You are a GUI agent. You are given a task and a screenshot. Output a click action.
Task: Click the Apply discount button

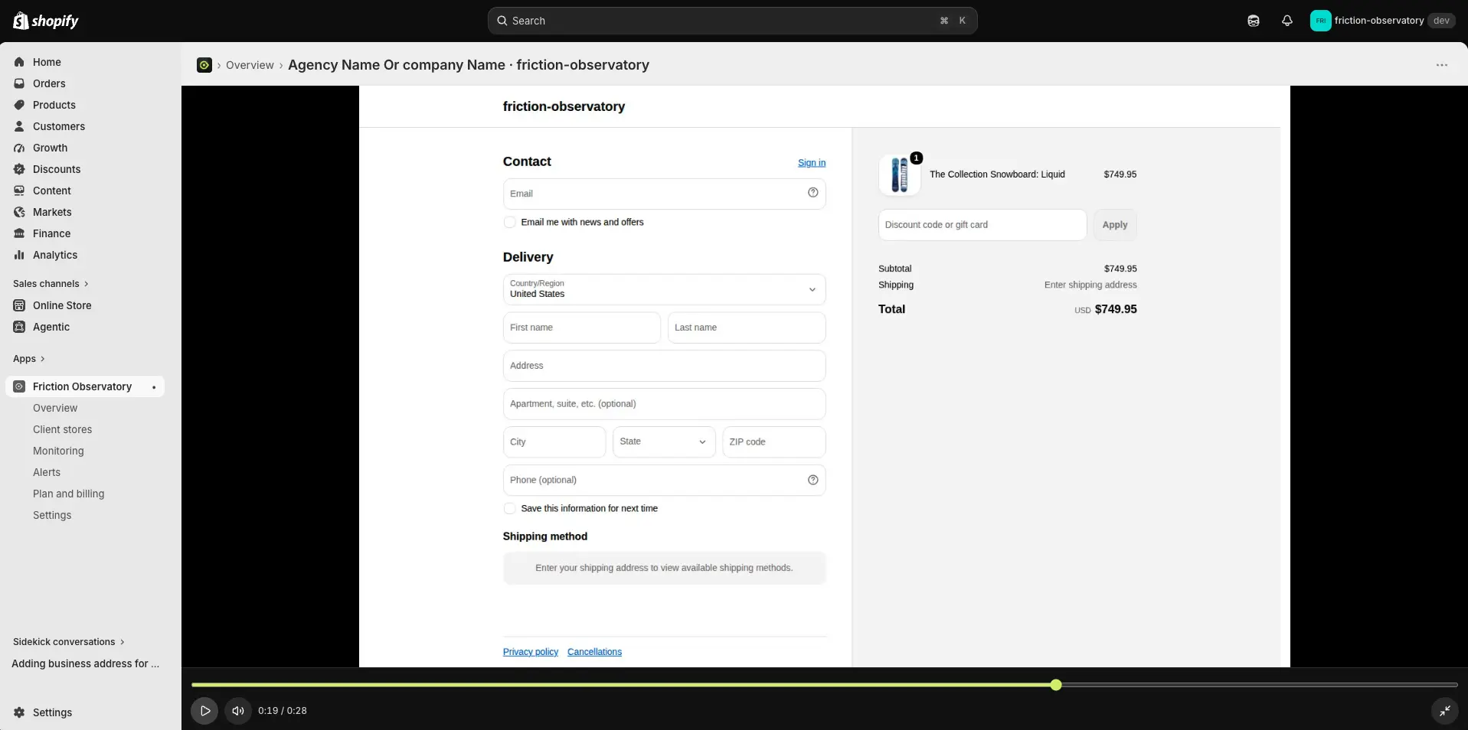tap(1115, 225)
